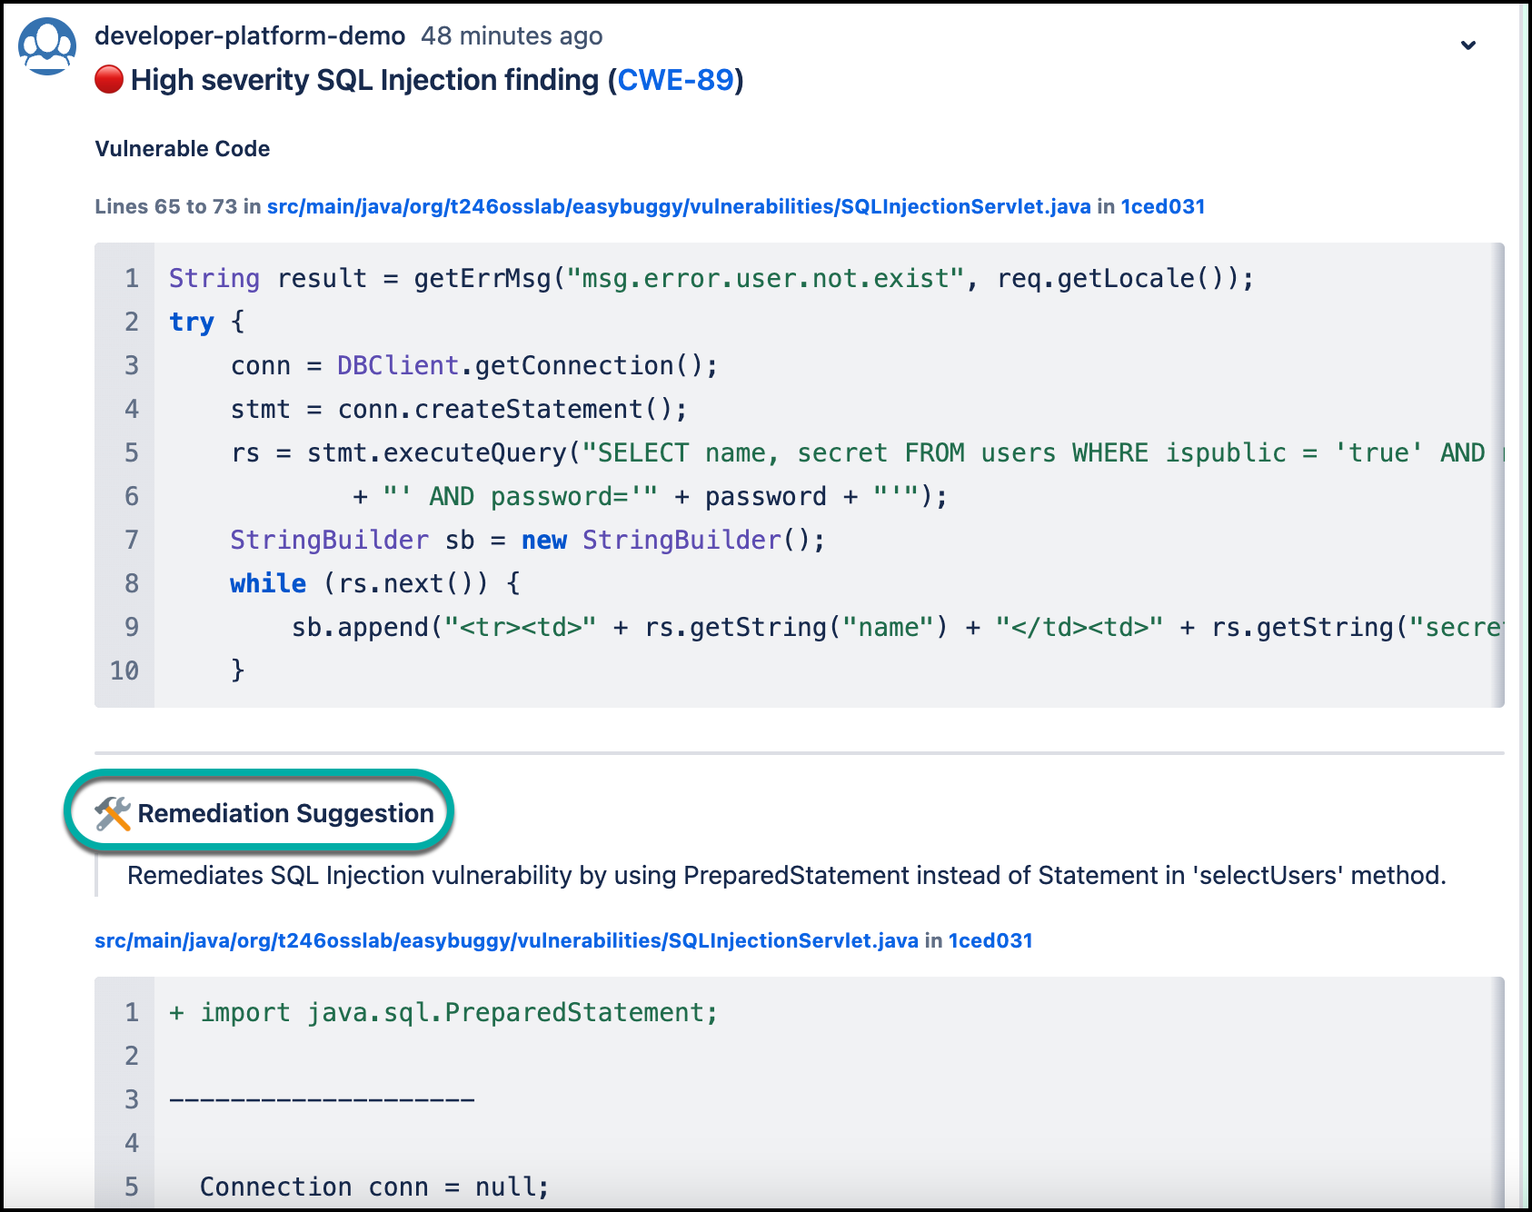Click the while (rs.next()) code line
The image size is (1532, 1212).
374,583
